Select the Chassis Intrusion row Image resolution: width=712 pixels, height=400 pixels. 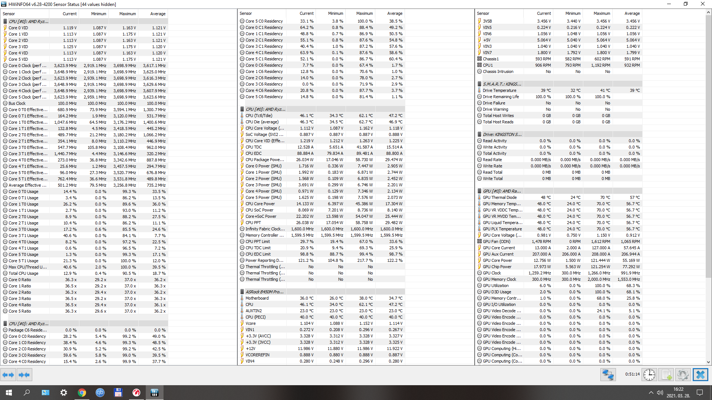point(559,71)
